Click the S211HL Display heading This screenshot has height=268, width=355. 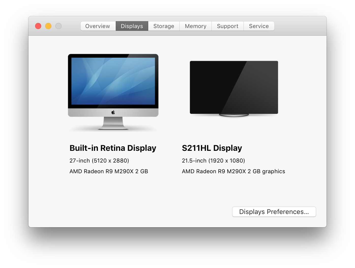point(212,148)
